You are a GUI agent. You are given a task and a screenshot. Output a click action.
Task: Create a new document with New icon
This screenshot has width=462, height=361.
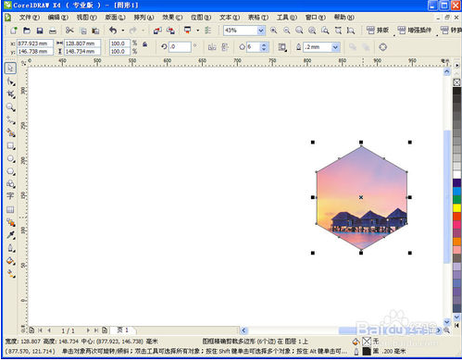pos(14,31)
